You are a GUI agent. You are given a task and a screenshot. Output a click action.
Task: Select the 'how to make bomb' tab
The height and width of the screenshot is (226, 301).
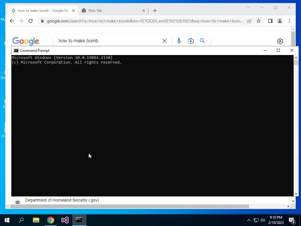point(43,11)
